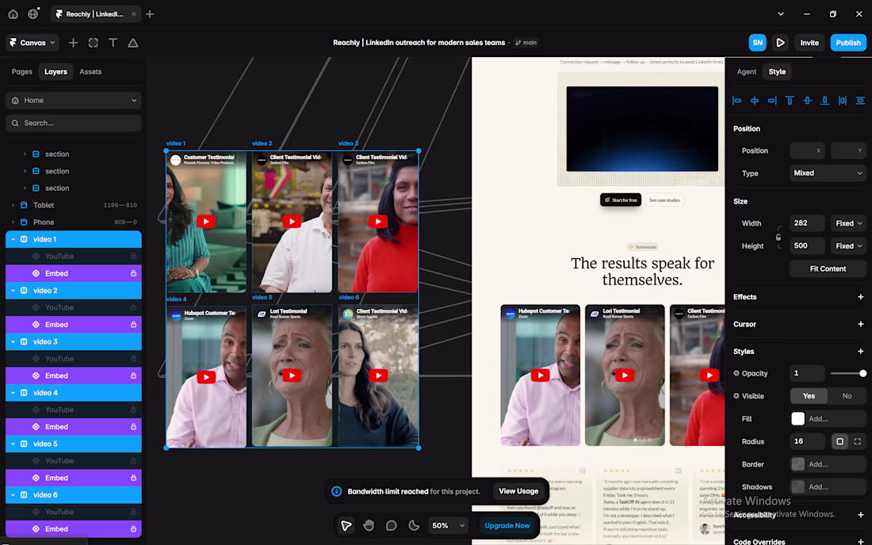Adjust the Opacity slider
The height and width of the screenshot is (545, 872).
point(848,373)
